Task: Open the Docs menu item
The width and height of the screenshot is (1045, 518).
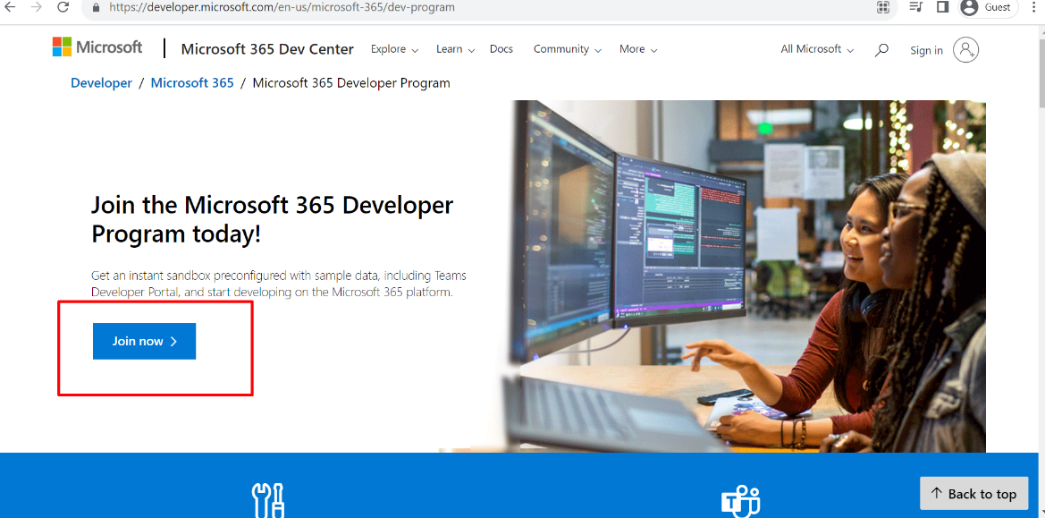Action: pyautogui.click(x=501, y=49)
